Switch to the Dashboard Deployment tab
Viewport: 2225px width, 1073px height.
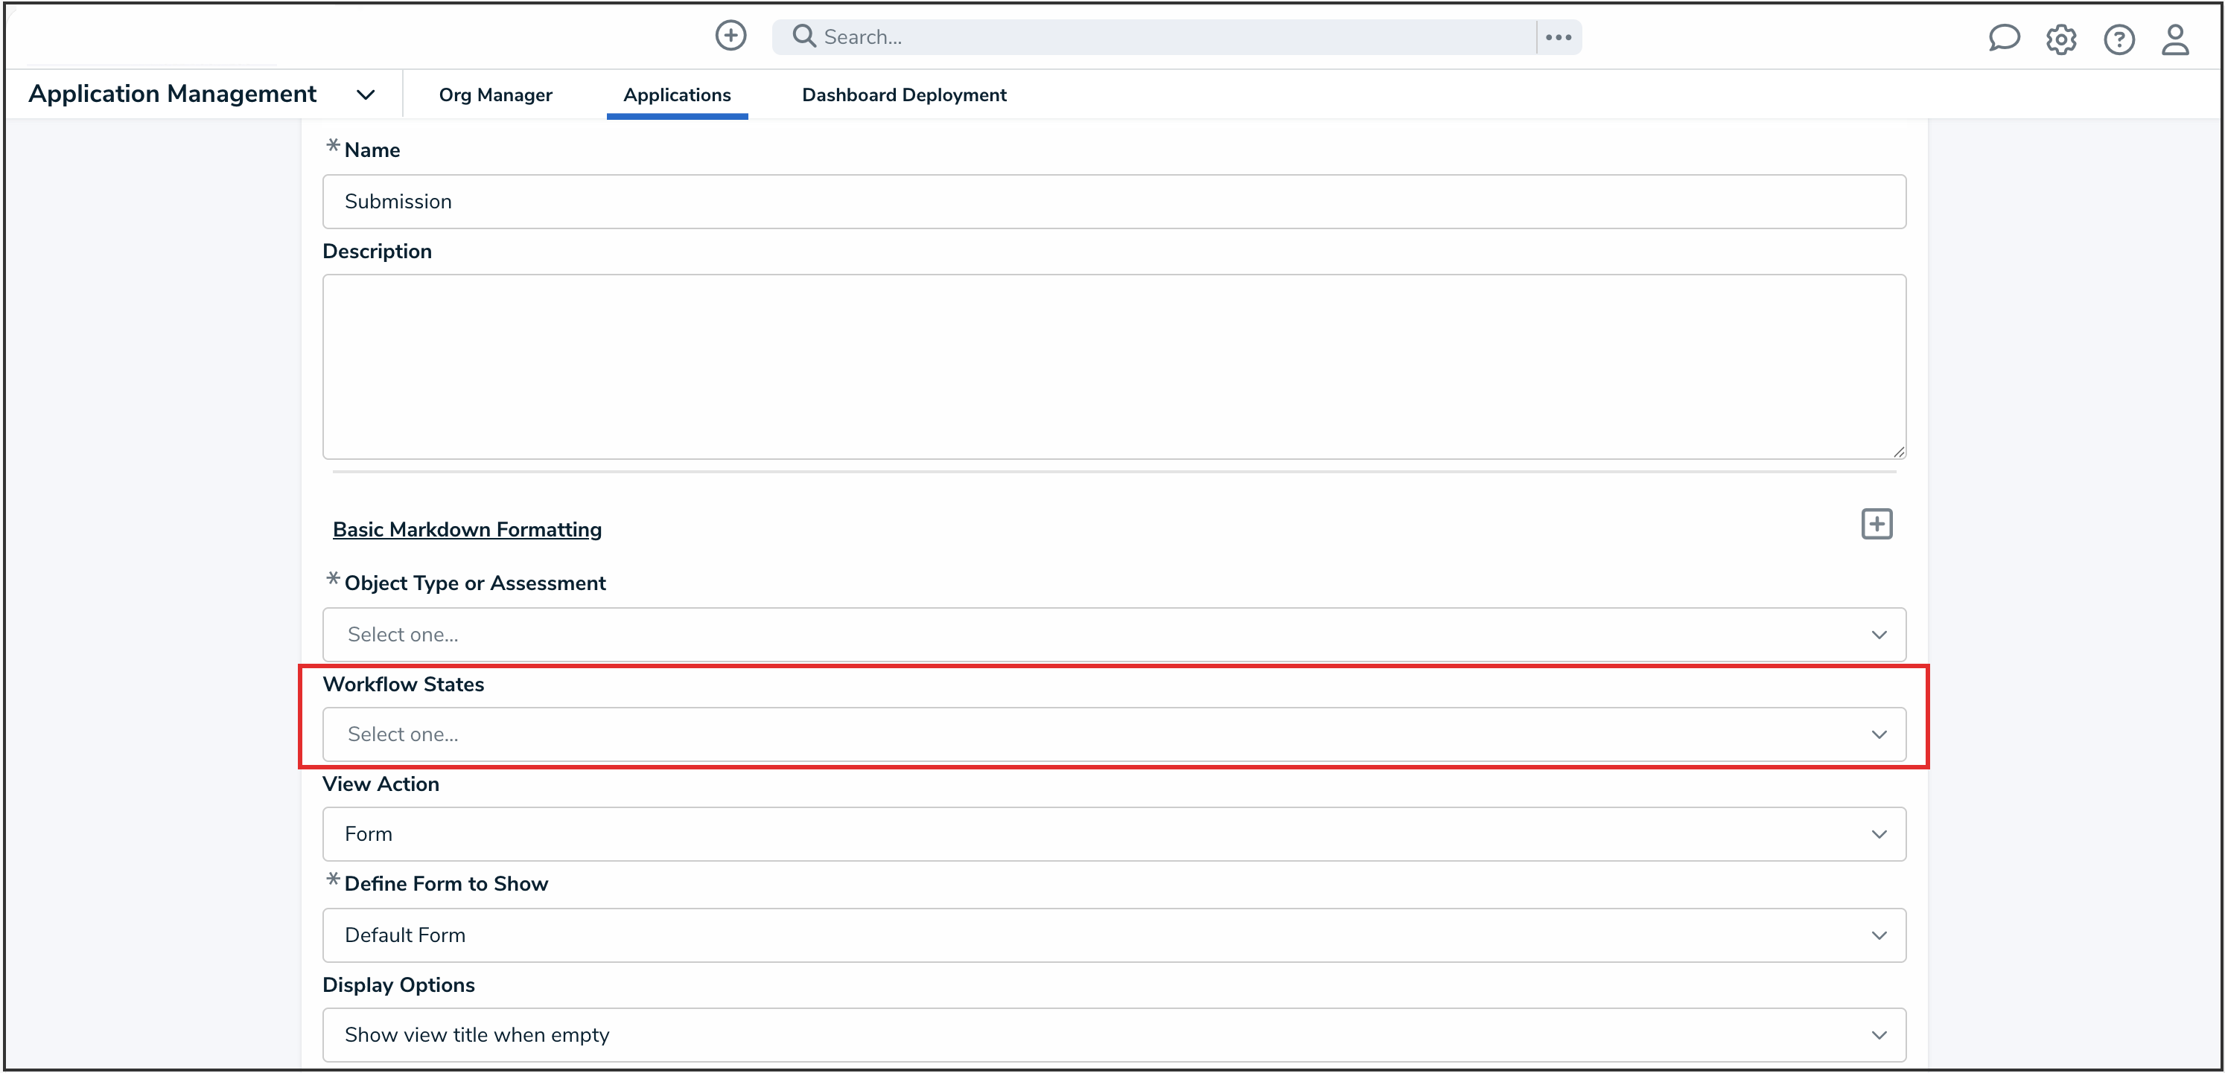click(903, 95)
